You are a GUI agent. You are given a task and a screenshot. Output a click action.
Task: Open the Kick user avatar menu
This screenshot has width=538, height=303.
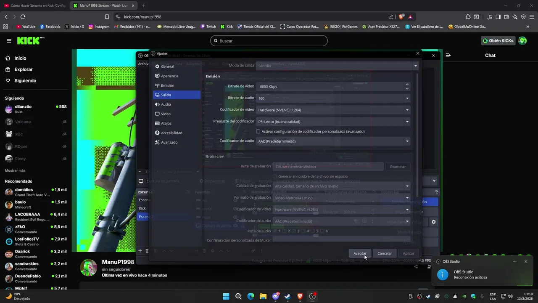[522, 41]
